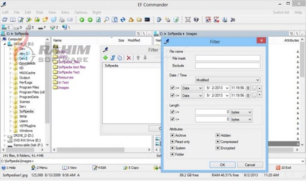Expand the DRIVE_D (D:) tree node
The width and height of the screenshot is (306, 181).
(x=5, y=136)
